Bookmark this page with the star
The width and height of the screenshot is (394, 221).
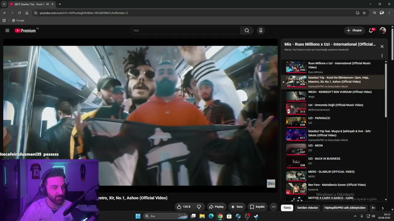point(364,13)
